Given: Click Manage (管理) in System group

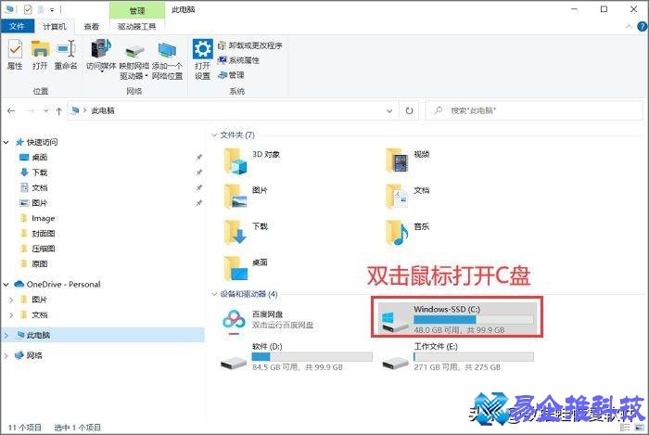Looking at the screenshot, I should [x=232, y=75].
